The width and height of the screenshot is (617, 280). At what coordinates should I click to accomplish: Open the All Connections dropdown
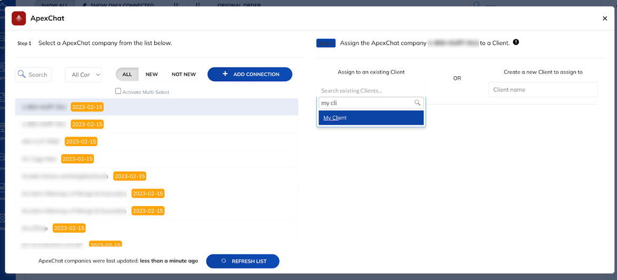coord(83,75)
